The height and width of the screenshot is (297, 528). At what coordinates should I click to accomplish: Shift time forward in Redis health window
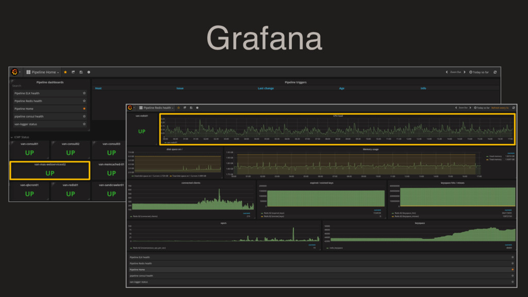point(470,108)
